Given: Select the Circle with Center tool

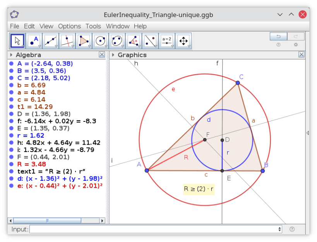Looking at the screenshot, I should tap(100, 41).
